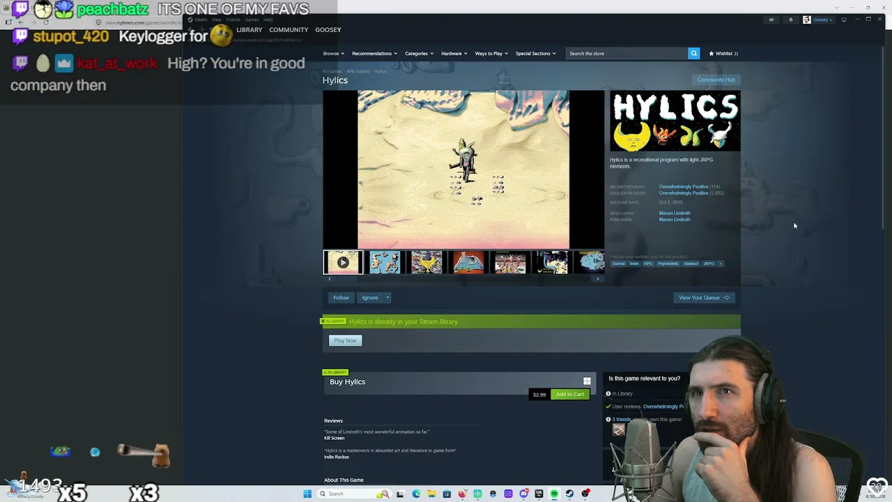The width and height of the screenshot is (892, 502).
Task: Open the Steam notifications bell
Action: coord(791,20)
